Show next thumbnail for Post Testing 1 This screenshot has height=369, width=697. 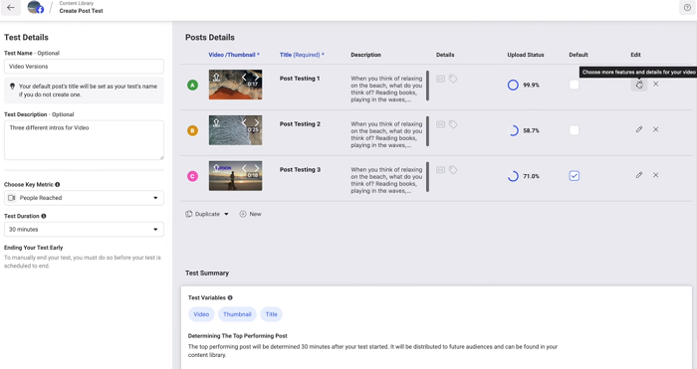pyautogui.click(x=257, y=78)
